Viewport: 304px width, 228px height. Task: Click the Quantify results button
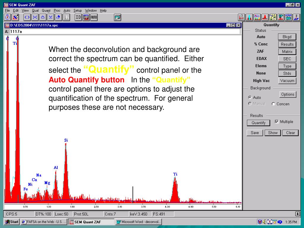[x=259, y=123]
